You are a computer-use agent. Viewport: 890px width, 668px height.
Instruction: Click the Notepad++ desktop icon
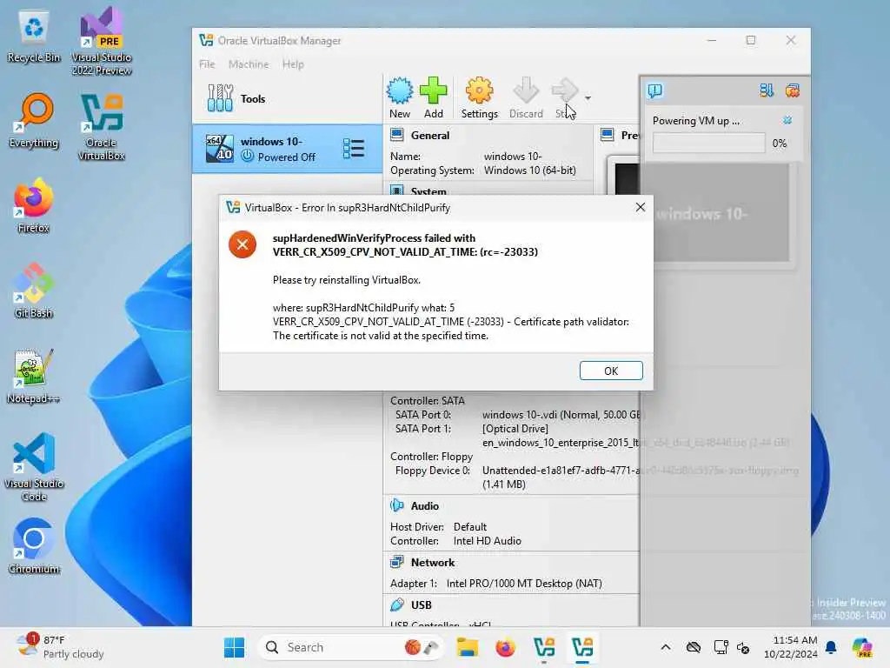tap(34, 376)
